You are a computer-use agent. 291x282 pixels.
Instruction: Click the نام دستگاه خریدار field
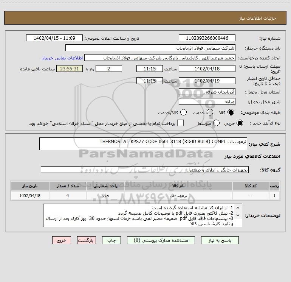(150, 48)
